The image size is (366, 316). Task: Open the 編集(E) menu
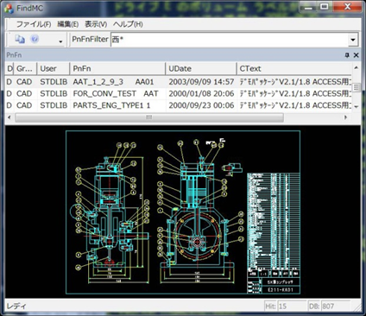pos(68,24)
